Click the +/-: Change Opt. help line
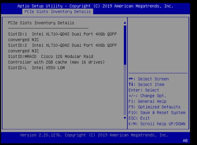197x145 pixels. pyautogui.click(x=147, y=96)
